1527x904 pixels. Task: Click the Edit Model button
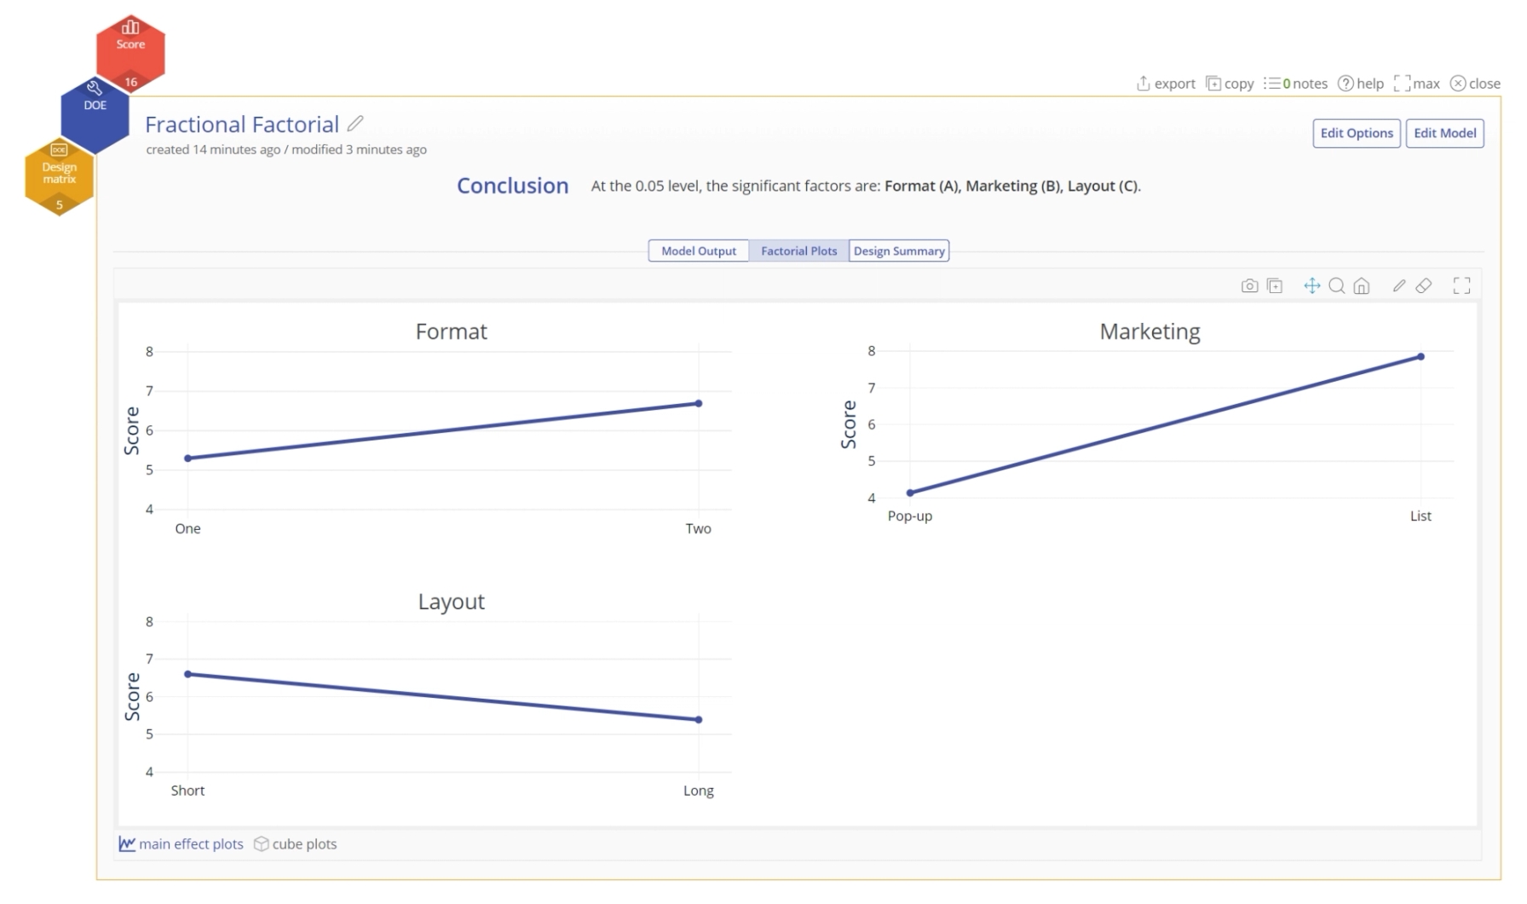click(x=1445, y=133)
